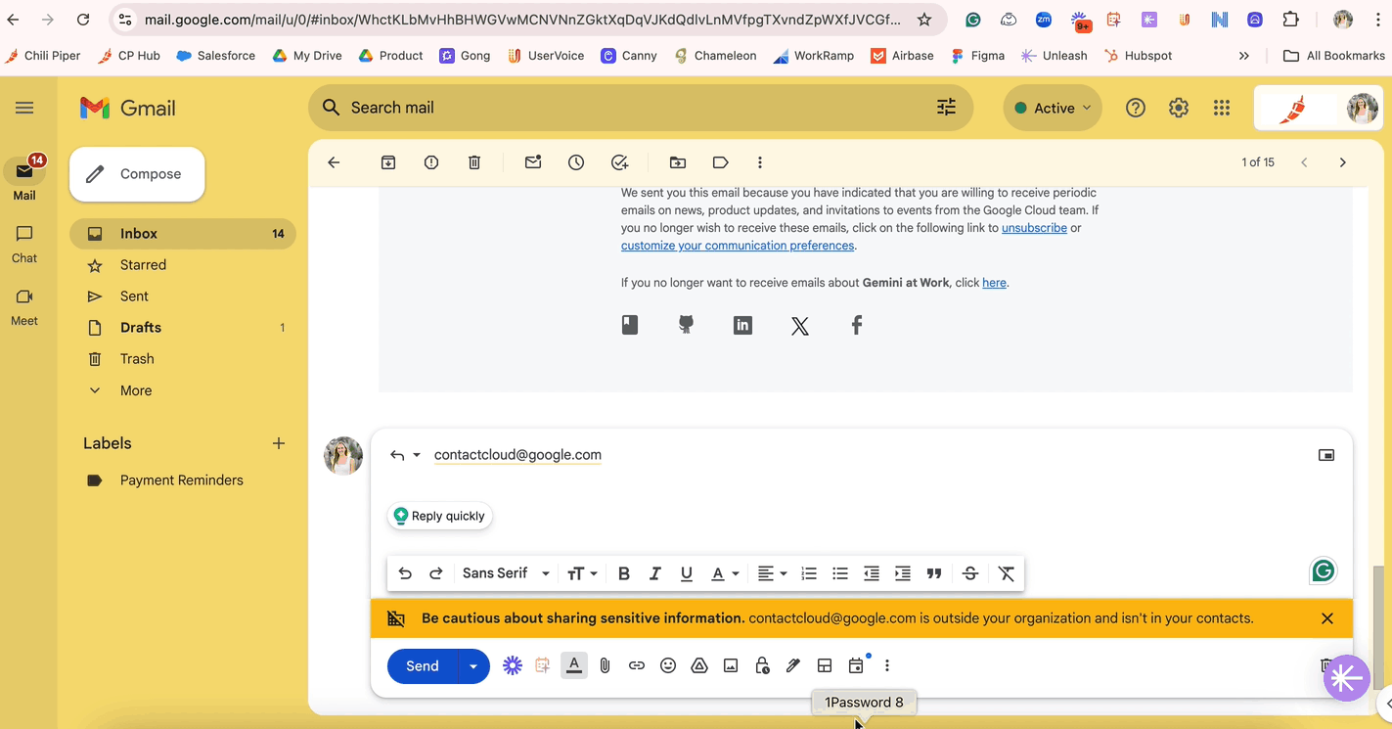This screenshot has height=729, width=1392.
Task: Click the LinkedIn icon in email footer
Action: 743,325
